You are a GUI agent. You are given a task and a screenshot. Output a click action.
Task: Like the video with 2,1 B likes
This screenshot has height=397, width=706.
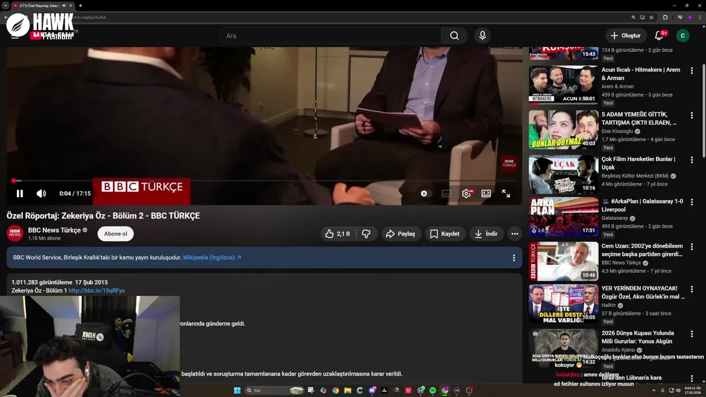click(x=338, y=234)
